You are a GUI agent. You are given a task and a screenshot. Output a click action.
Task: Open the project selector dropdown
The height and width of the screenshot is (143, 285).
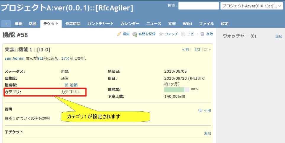[x=252, y=6]
